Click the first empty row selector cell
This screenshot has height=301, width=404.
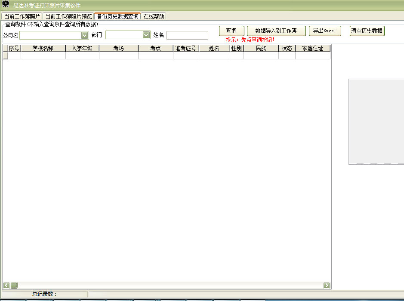(x=6, y=55)
